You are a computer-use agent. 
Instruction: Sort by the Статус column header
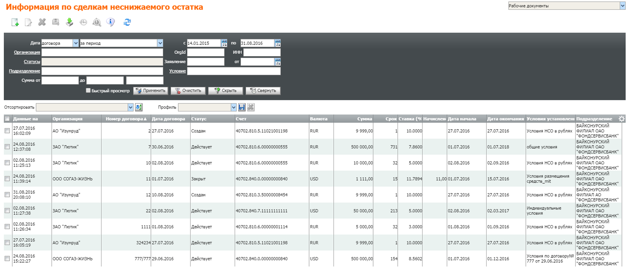coord(212,119)
